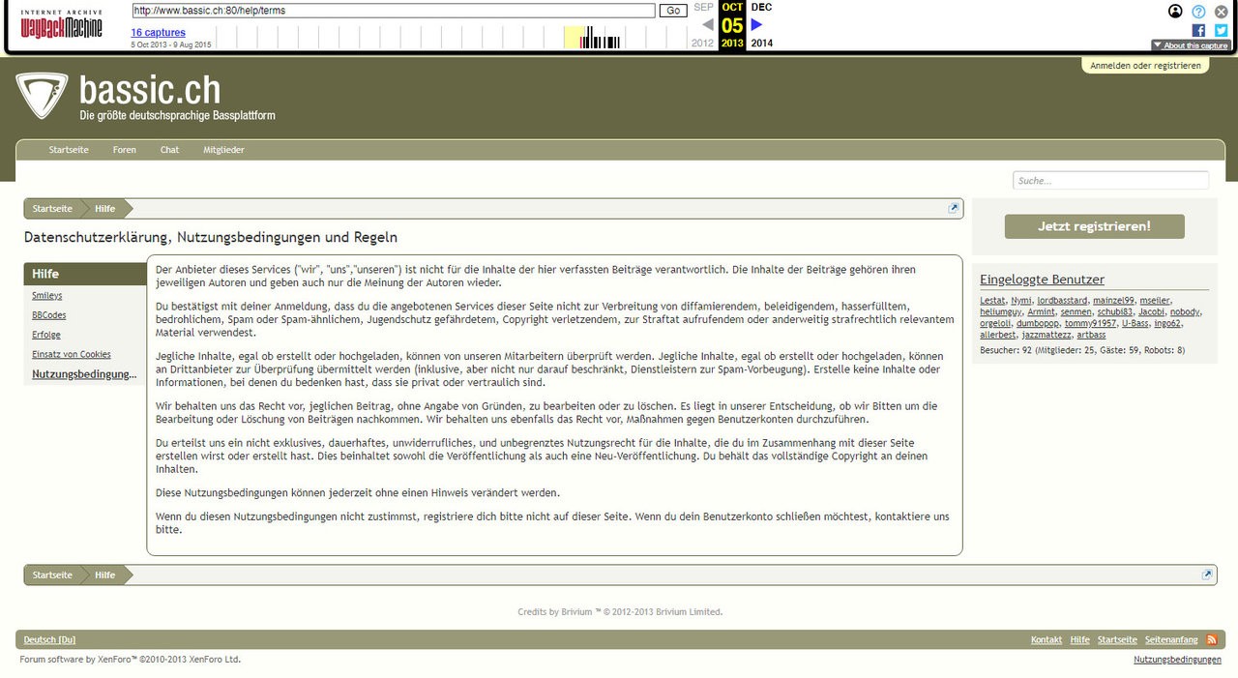This screenshot has width=1238, height=678.
Task: Click Seitenanfang link in footer
Action: (x=1171, y=639)
